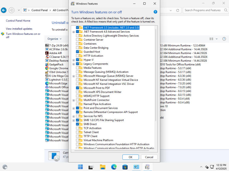This screenshot has width=229, height=171.
Task: Select the CCleaner program icon
Action: coord(47,57)
